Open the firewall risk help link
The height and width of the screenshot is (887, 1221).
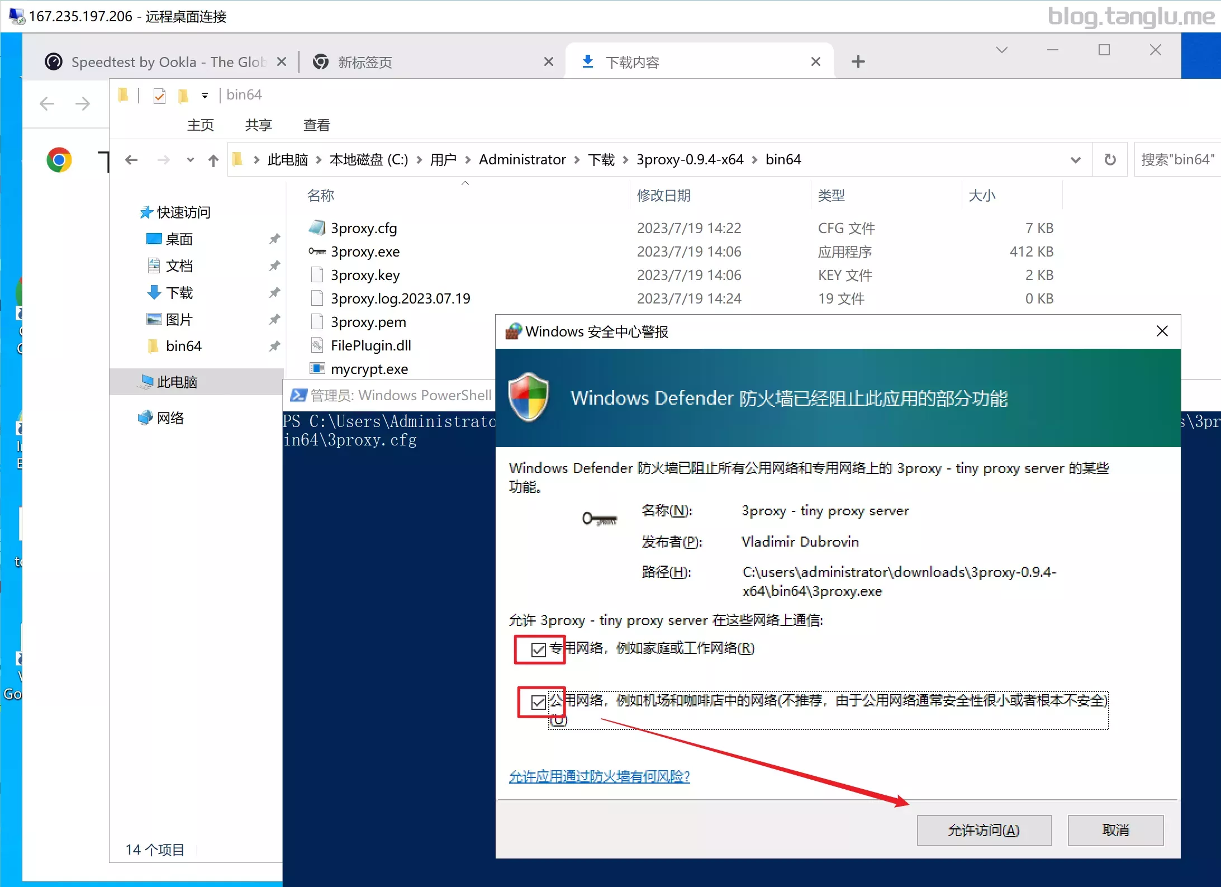[600, 776]
